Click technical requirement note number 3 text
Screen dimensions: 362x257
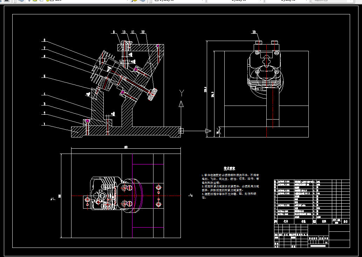pos(229,196)
